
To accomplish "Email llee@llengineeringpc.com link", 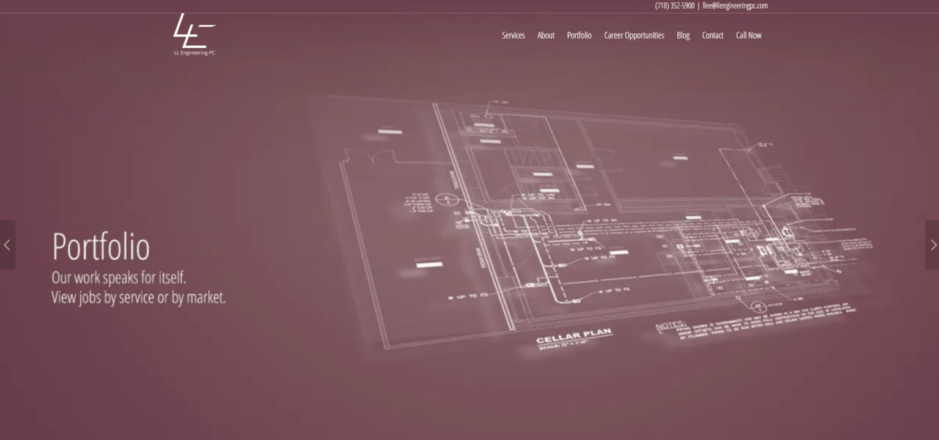I will [735, 6].
